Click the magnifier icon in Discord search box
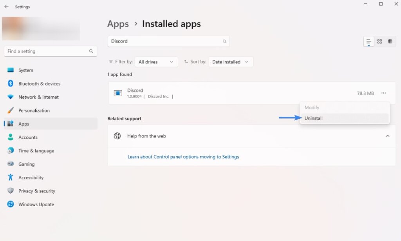401x241 pixels. (x=224, y=41)
